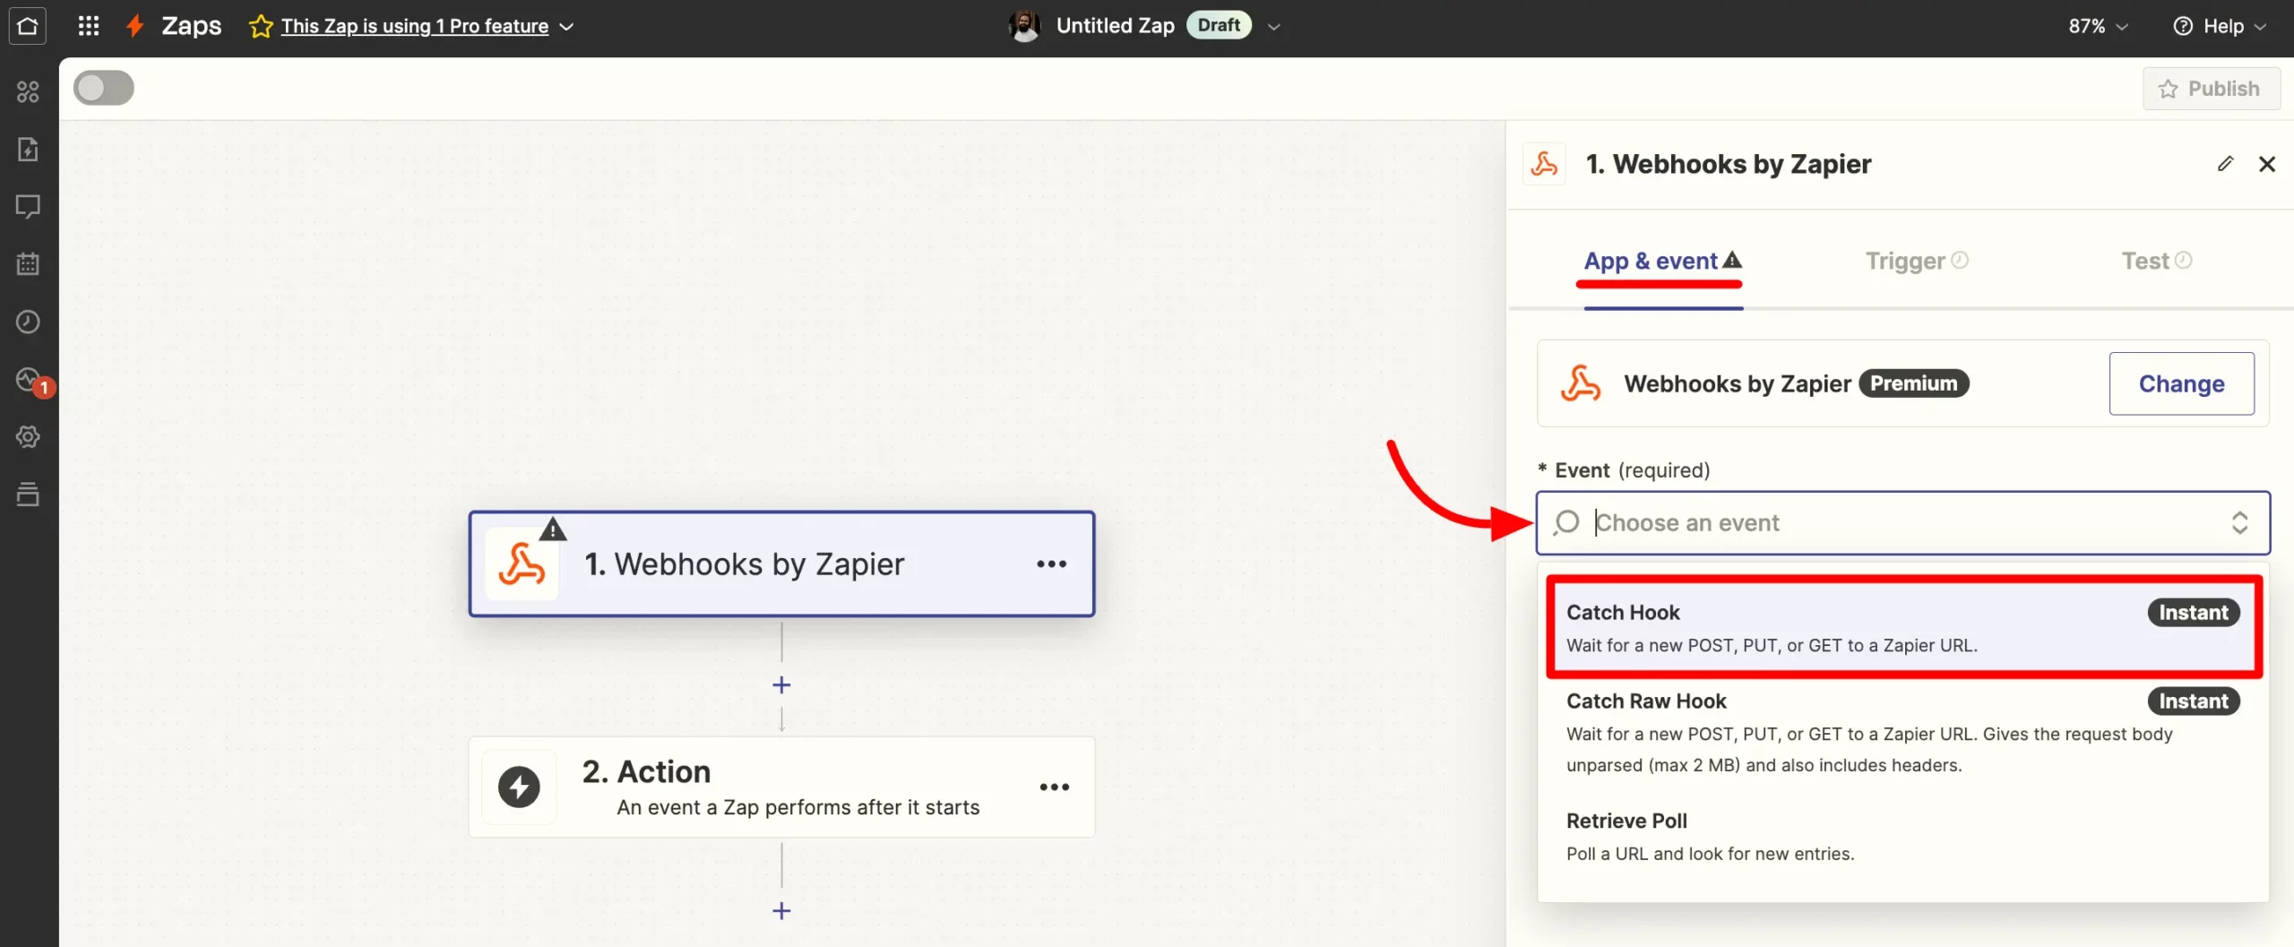The image size is (2294, 947).
Task: Click the Change app button
Action: pyautogui.click(x=2181, y=383)
